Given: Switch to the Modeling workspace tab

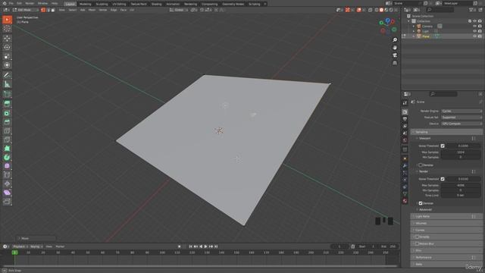Looking at the screenshot, I should coord(86,4).
